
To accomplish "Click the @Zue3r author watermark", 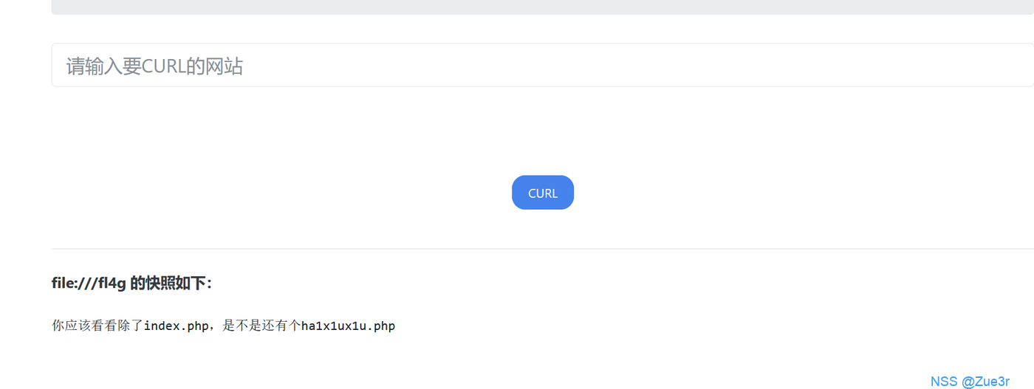I will (986, 381).
